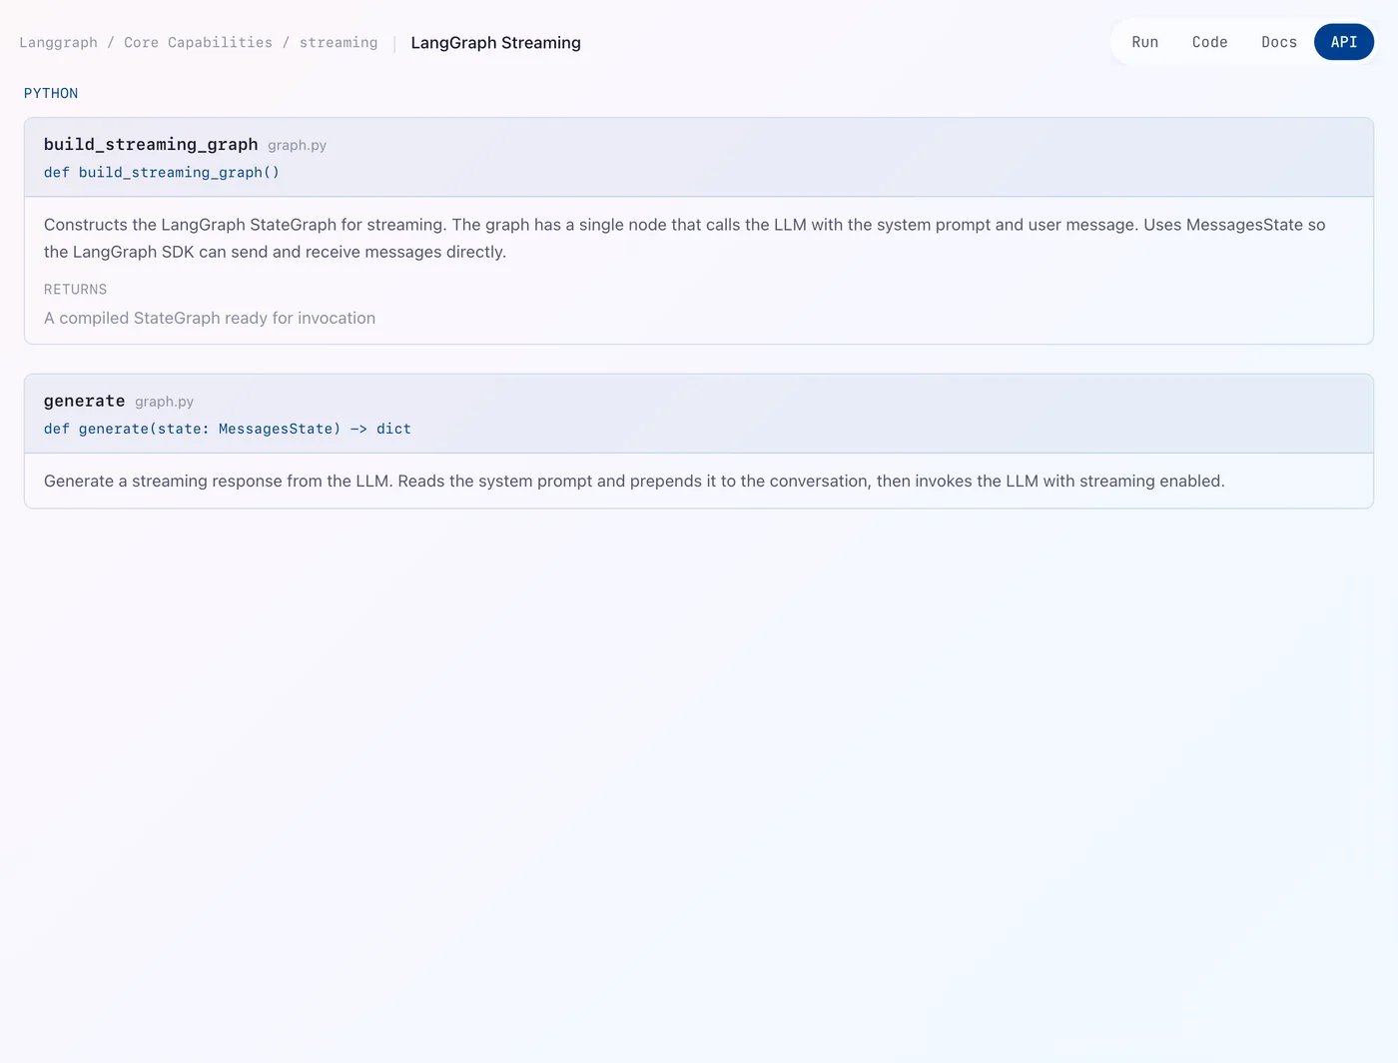The image size is (1398, 1063).
Task: Open the Docs tab
Action: pos(1278,42)
